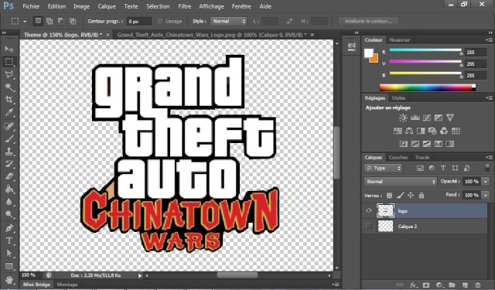Select the Dodge tool
This screenshot has width=495, height=290.
click(9, 214)
